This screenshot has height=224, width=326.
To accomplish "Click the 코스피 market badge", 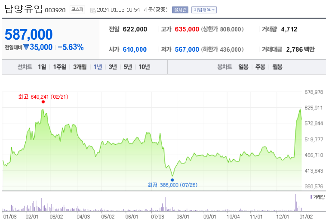I will pos(77,9).
